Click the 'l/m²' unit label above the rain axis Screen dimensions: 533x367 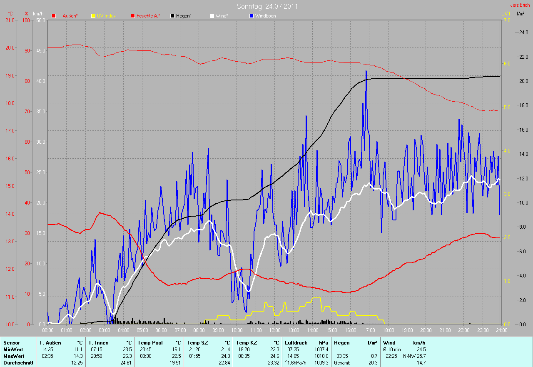pos(521,14)
